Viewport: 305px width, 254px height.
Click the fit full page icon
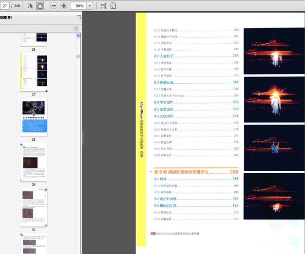pyautogui.click(x=113, y=6)
